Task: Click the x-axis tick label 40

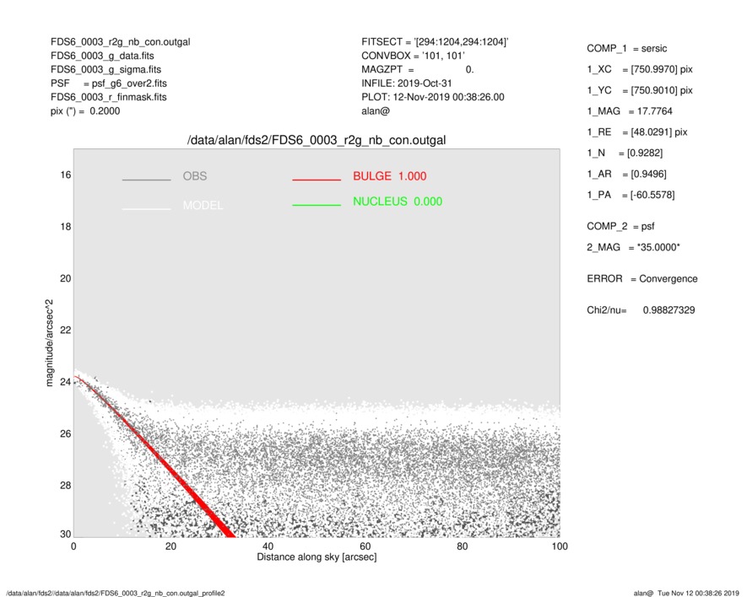Action: (x=268, y=546)
